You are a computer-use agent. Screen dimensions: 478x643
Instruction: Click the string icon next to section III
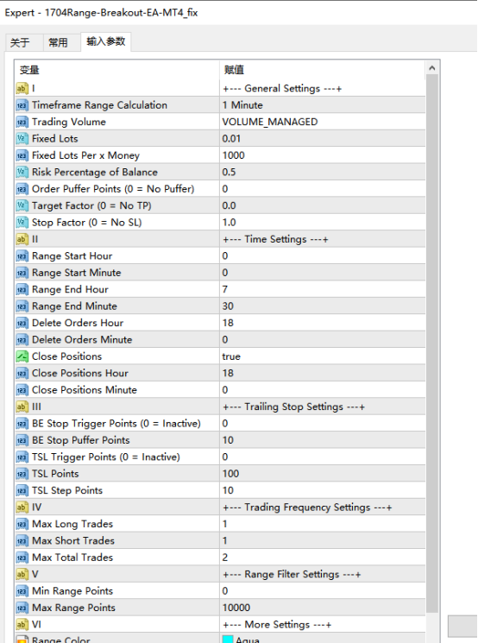22,407
